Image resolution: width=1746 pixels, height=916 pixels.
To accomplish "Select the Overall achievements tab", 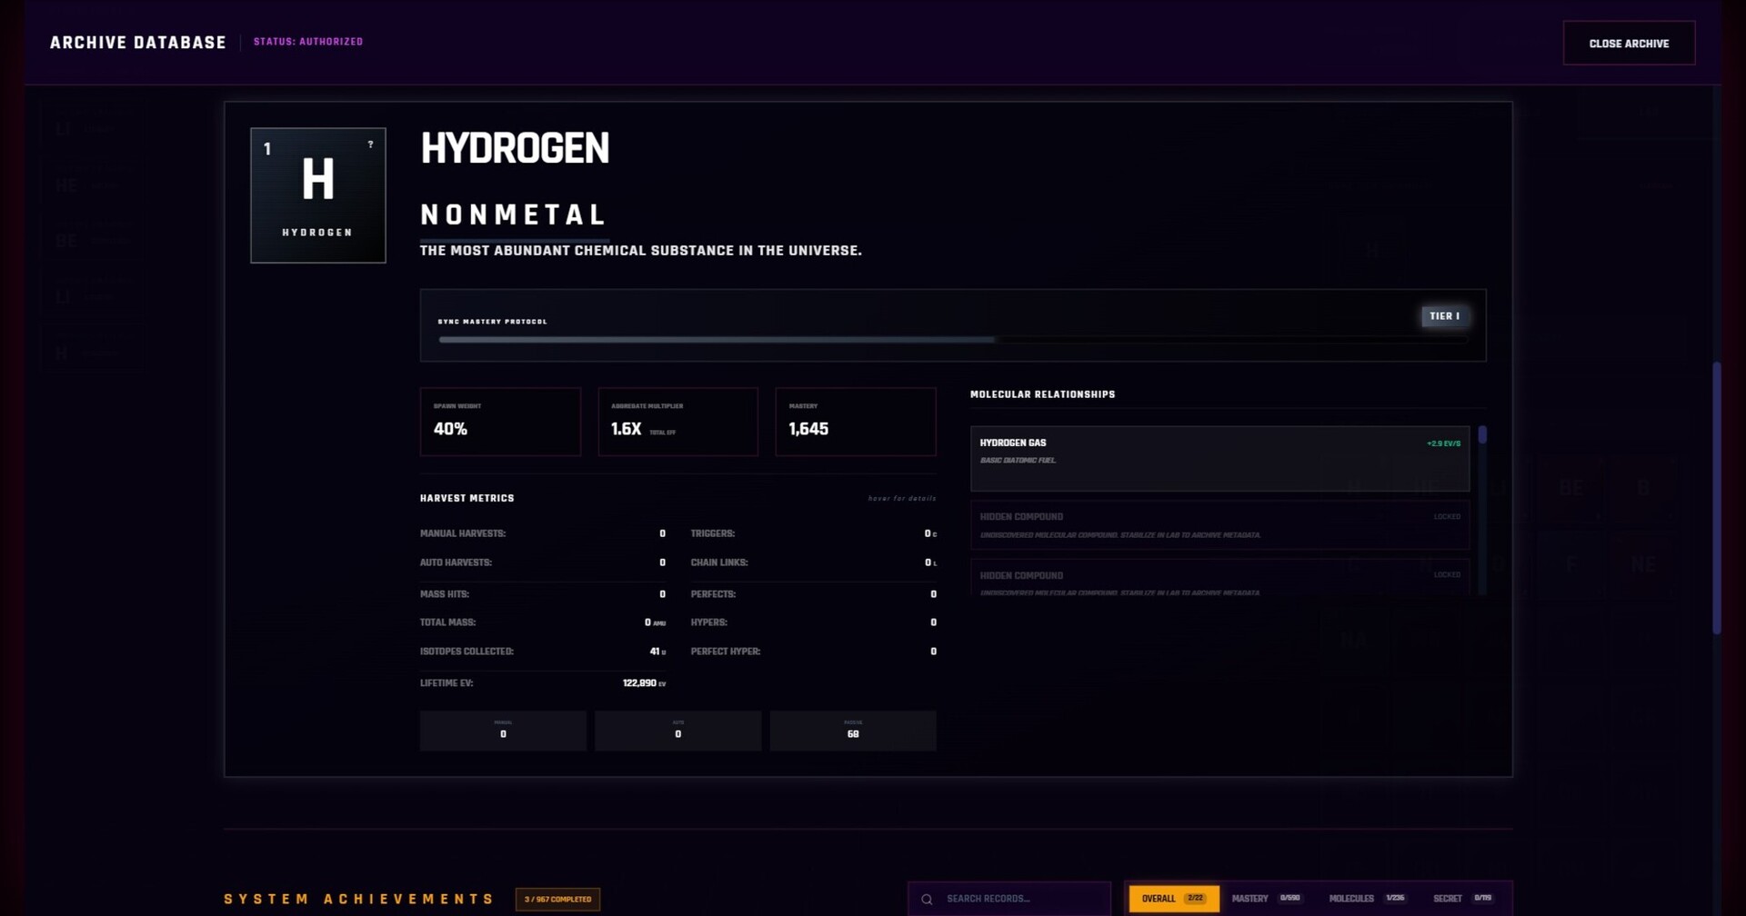I will click(x=1173, y=898).
